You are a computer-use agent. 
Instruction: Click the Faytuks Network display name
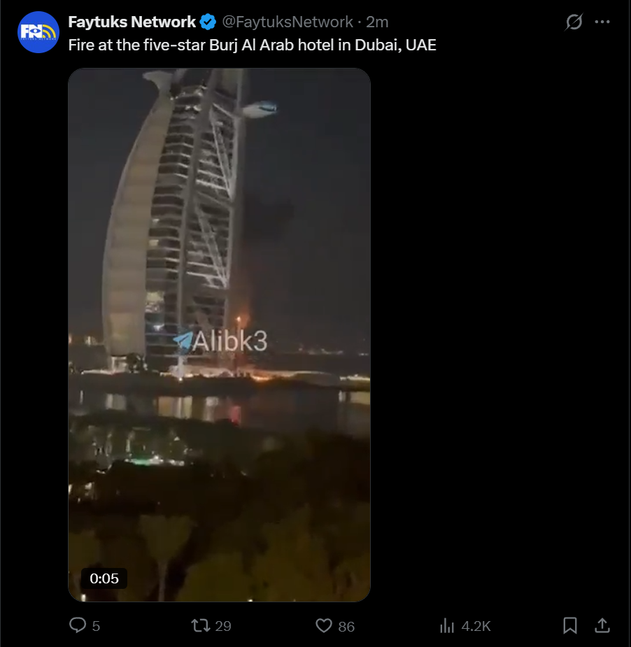click(132, 22)
